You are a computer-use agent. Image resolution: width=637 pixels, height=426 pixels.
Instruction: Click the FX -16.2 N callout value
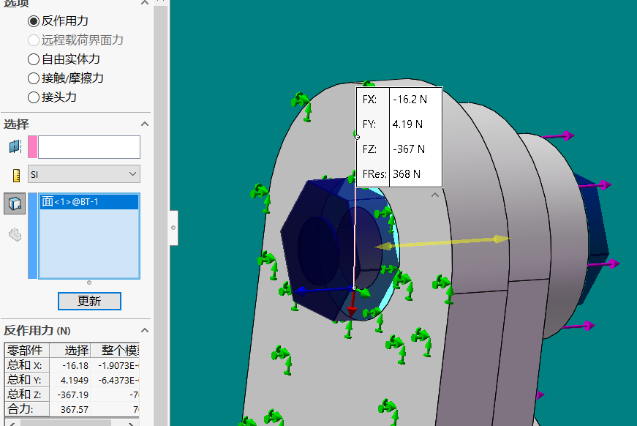[410, 100]
